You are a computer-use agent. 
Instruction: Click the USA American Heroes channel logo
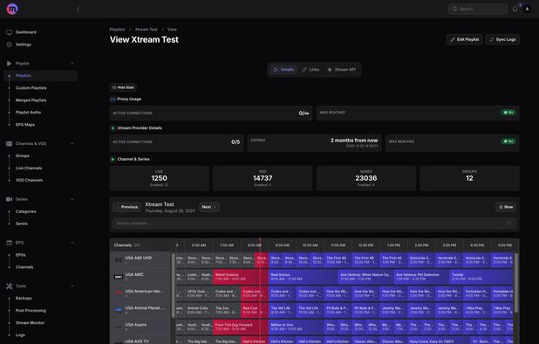click(119, 293)
